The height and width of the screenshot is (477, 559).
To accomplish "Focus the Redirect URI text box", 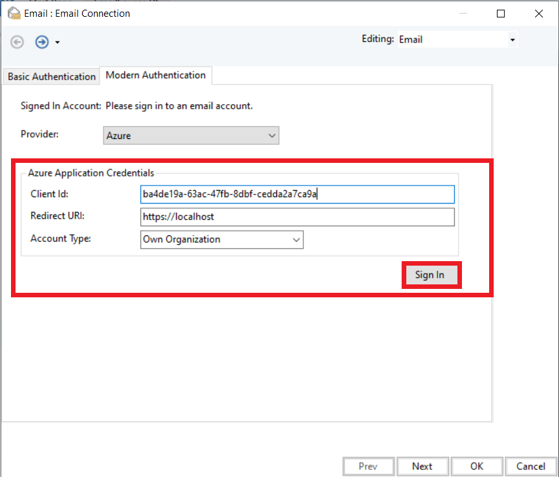I will coord(297,217).
